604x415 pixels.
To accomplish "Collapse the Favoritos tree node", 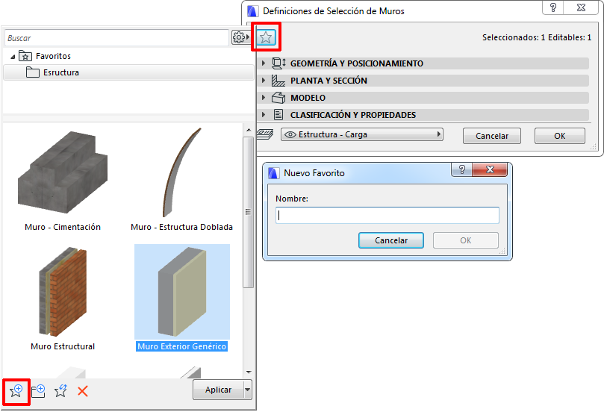I will [13, 57].
